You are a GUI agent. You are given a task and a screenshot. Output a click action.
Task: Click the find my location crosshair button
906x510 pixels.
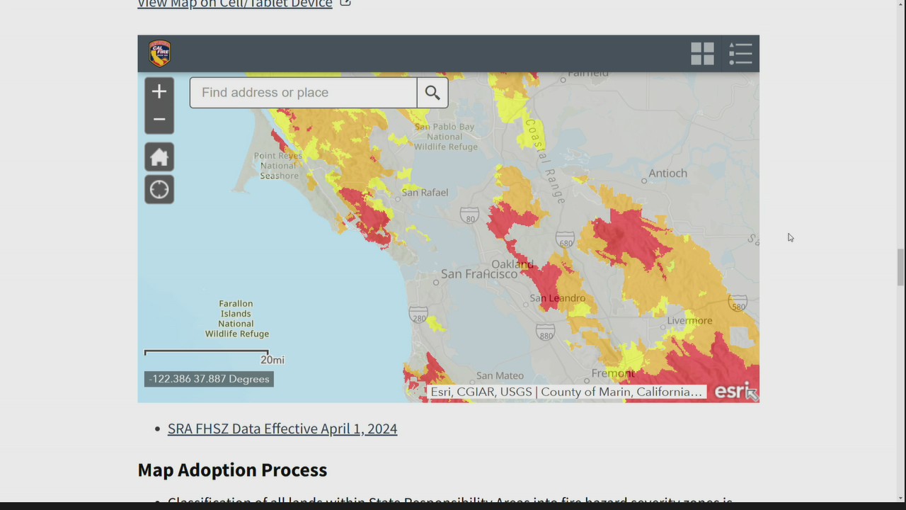click(159, 190)
